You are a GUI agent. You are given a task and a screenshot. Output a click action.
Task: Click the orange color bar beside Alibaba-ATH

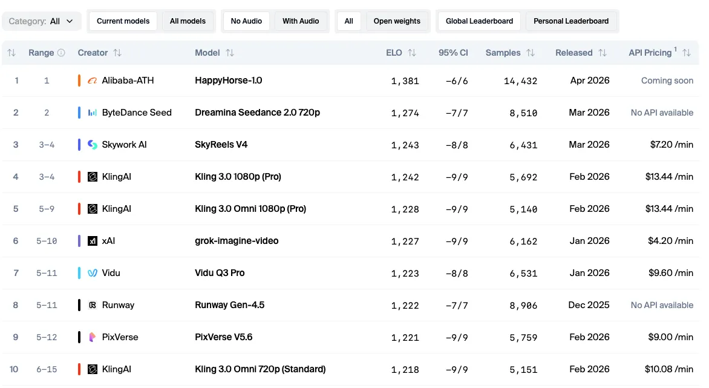point(79,81)
